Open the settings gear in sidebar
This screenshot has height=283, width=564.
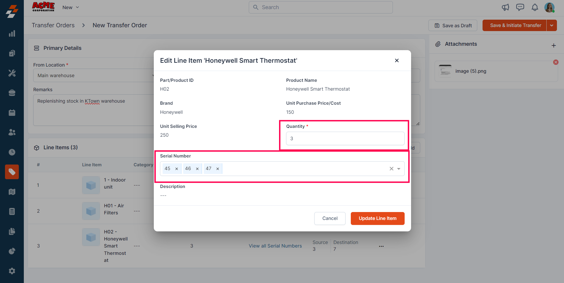pos(12,271)
